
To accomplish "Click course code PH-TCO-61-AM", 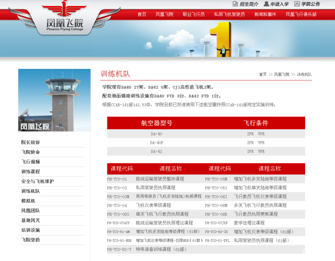I will [118, 232].
